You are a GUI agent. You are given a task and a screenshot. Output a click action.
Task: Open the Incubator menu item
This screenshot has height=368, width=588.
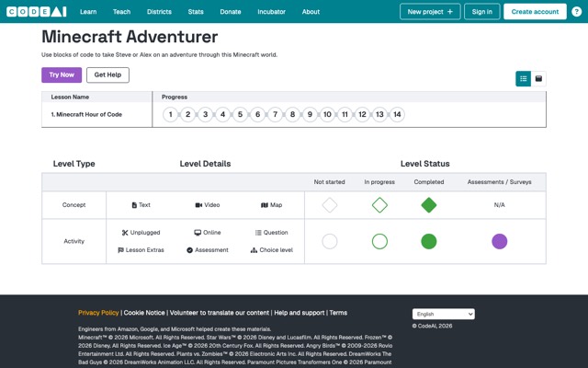[272, 12]
